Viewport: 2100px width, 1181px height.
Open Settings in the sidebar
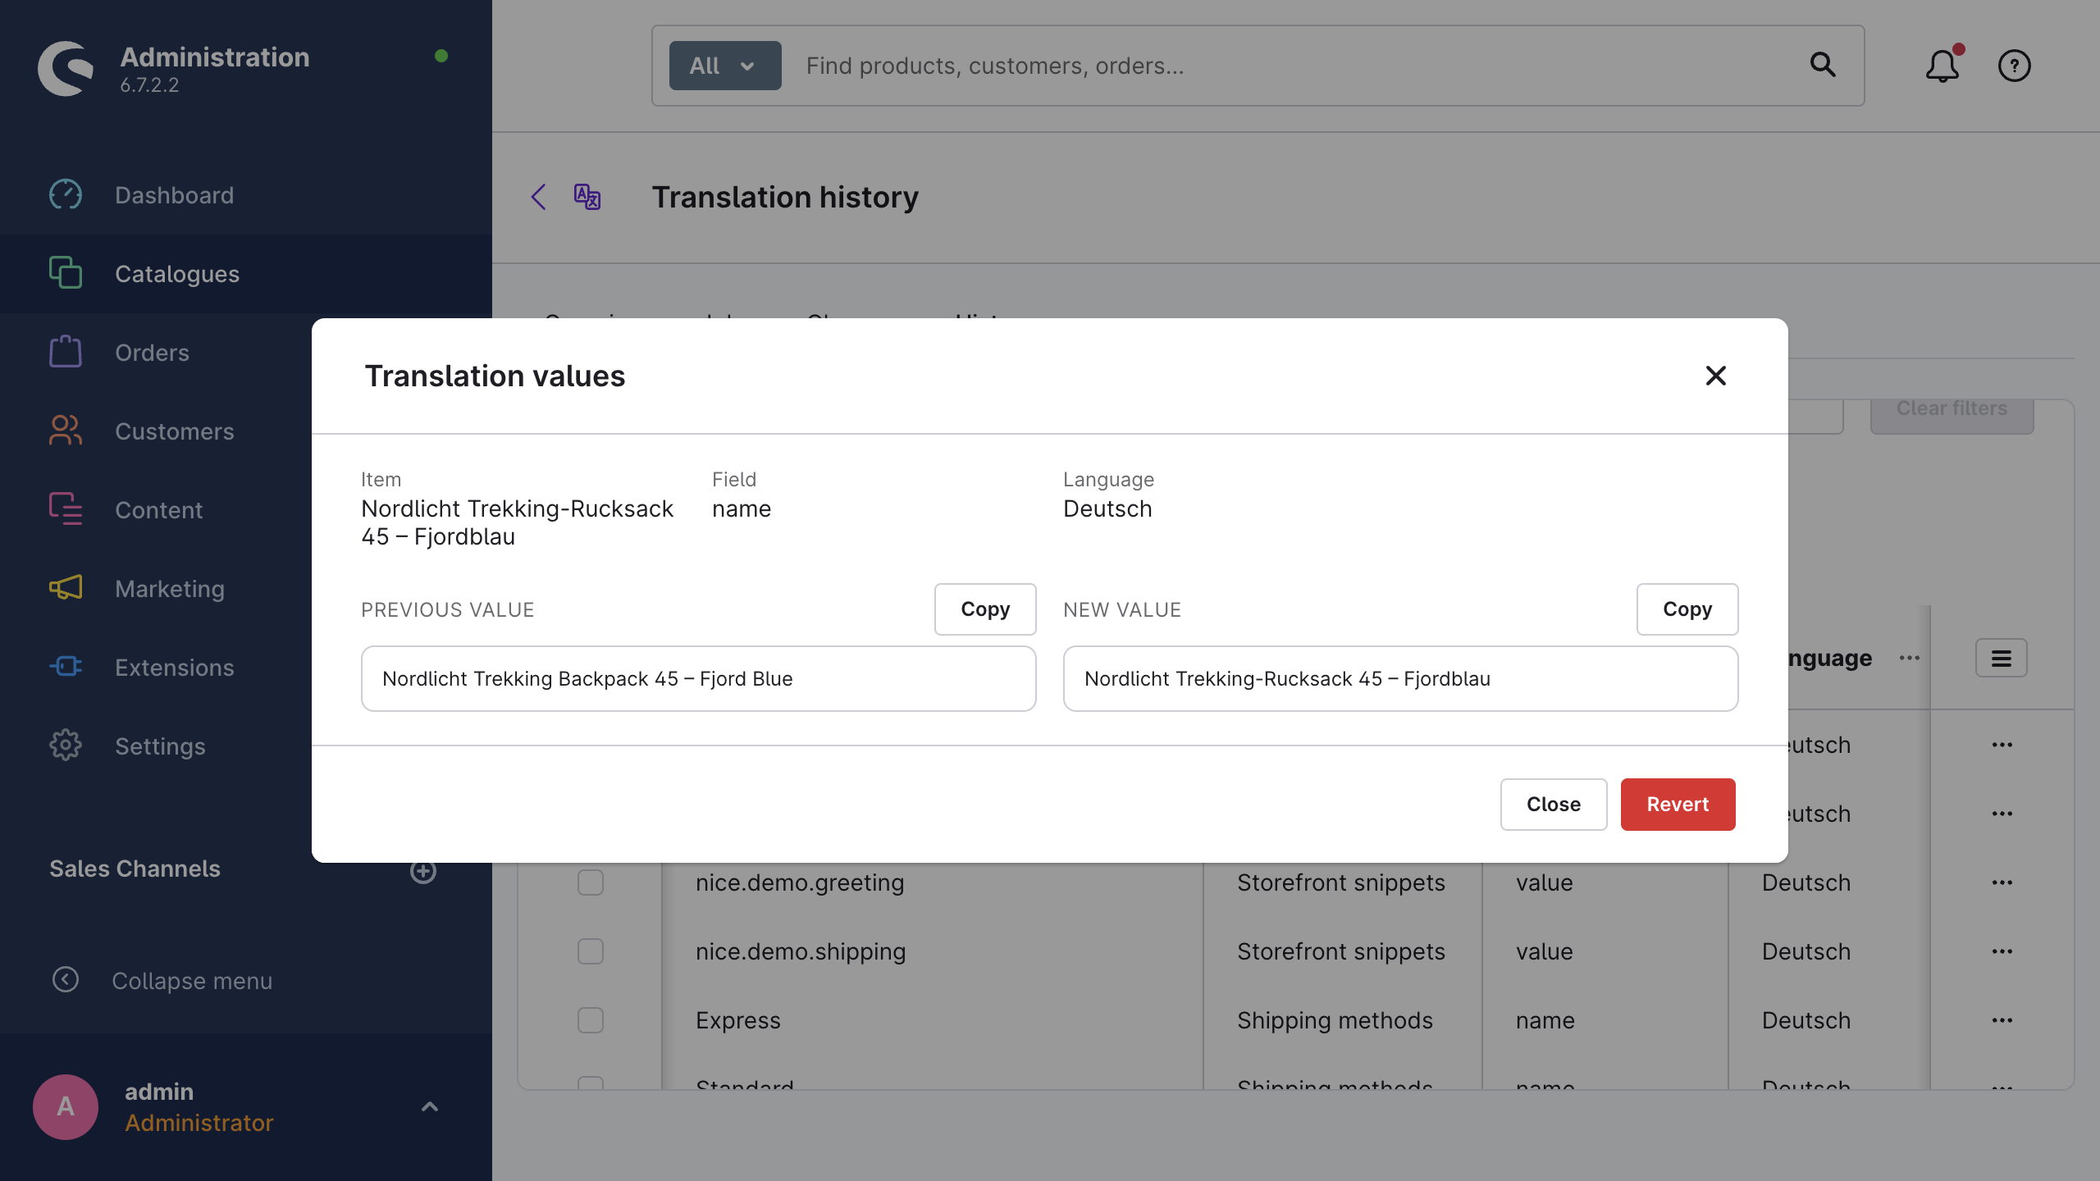[156, 746]
